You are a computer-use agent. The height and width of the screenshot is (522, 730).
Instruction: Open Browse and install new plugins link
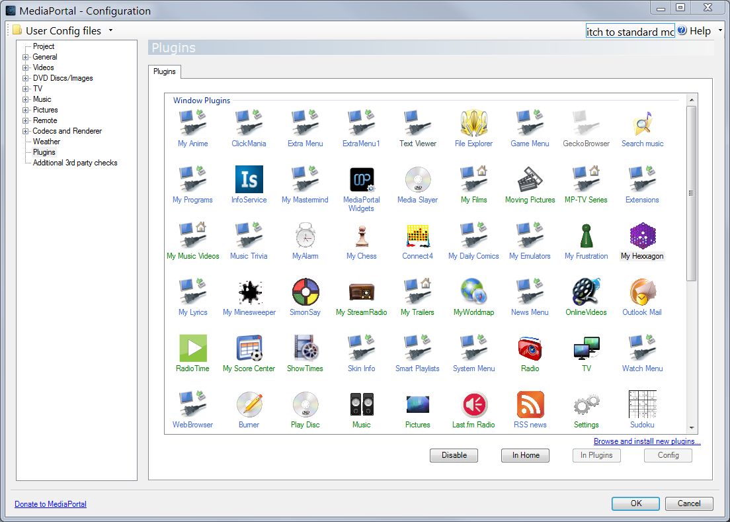pyautogui.click(x=647, y=441)
